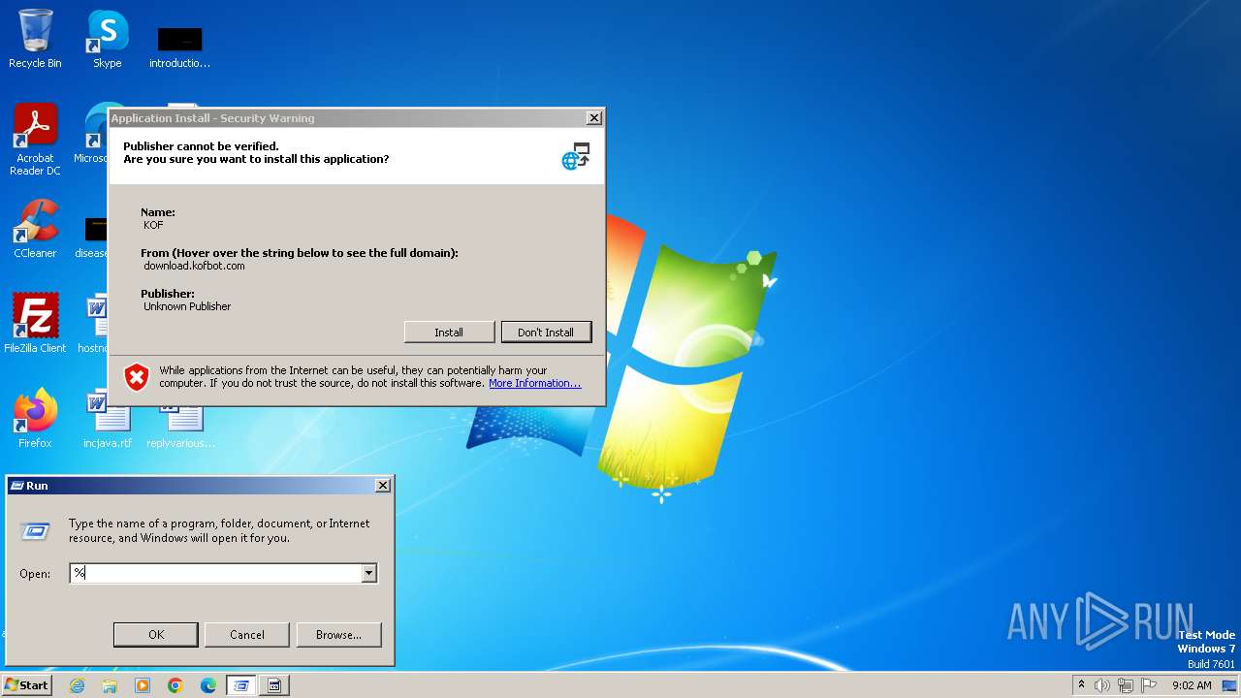Click the Run dialog program icon
Screen dimensions: 1241x698
pos(35,530)
